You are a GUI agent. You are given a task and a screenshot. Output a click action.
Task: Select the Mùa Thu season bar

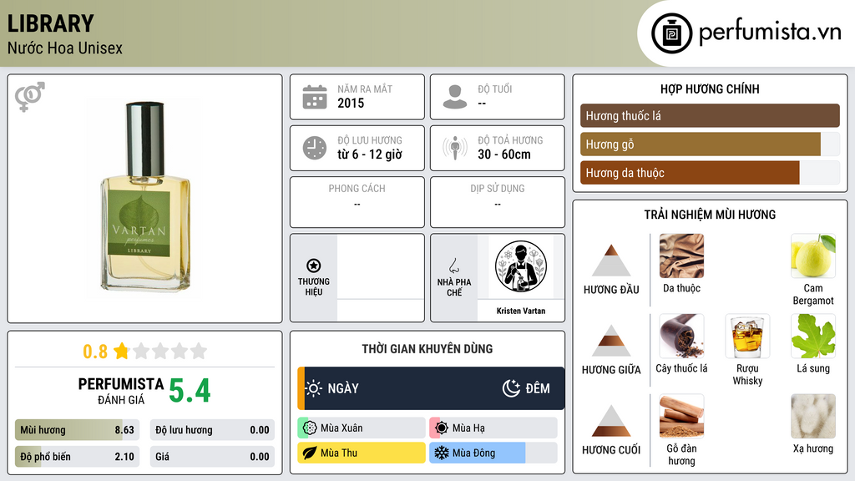[361, 453]
